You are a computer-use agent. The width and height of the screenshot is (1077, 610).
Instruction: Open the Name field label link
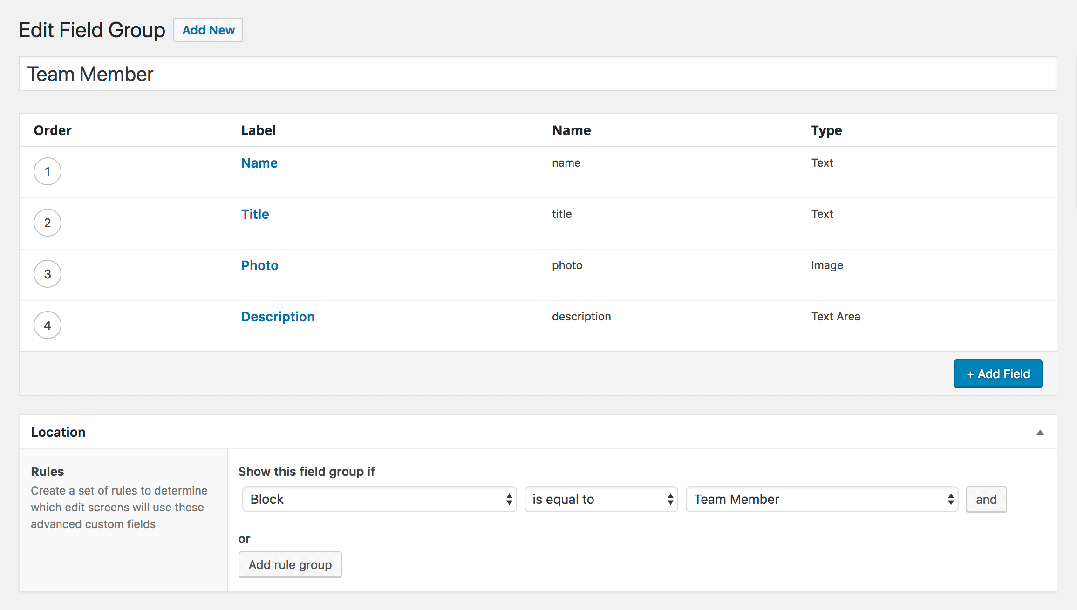coord(259,163)
